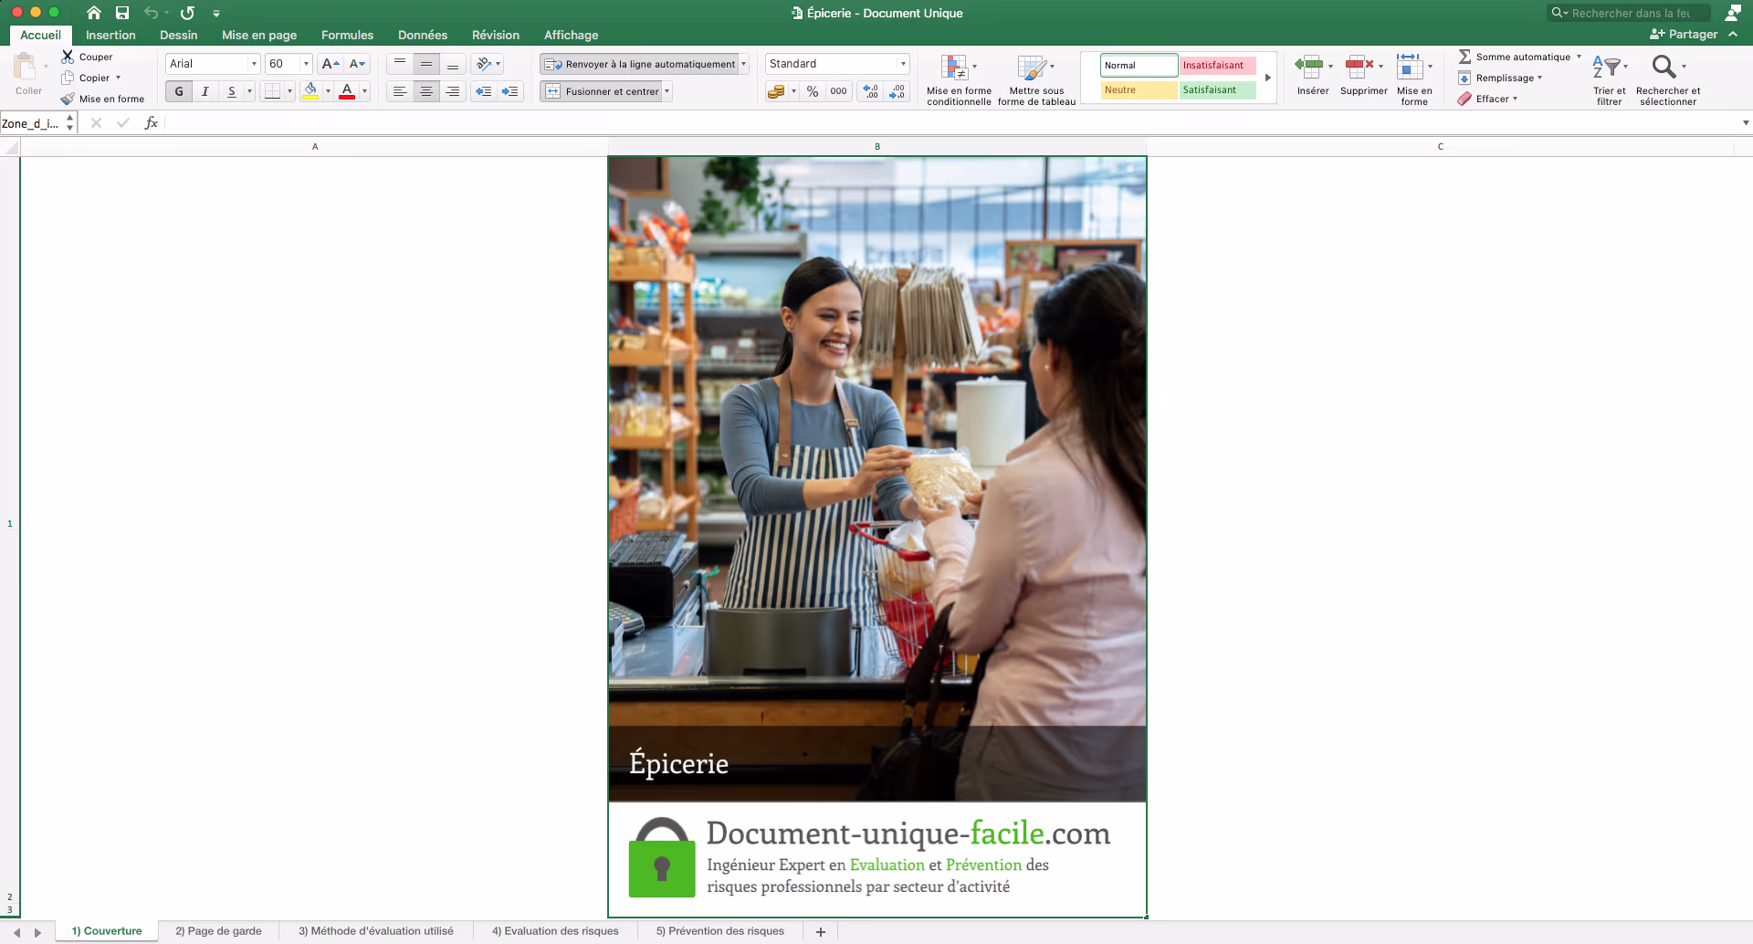Image resolution: width=1753 pixels, height=944 pixels.
Task: Increase indent of cell content
Action: click(509, 91)
